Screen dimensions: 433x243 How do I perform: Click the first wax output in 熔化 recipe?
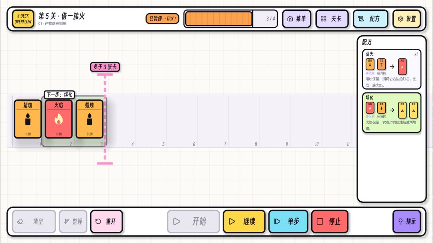pyautogui.click(x=403, y=110)
